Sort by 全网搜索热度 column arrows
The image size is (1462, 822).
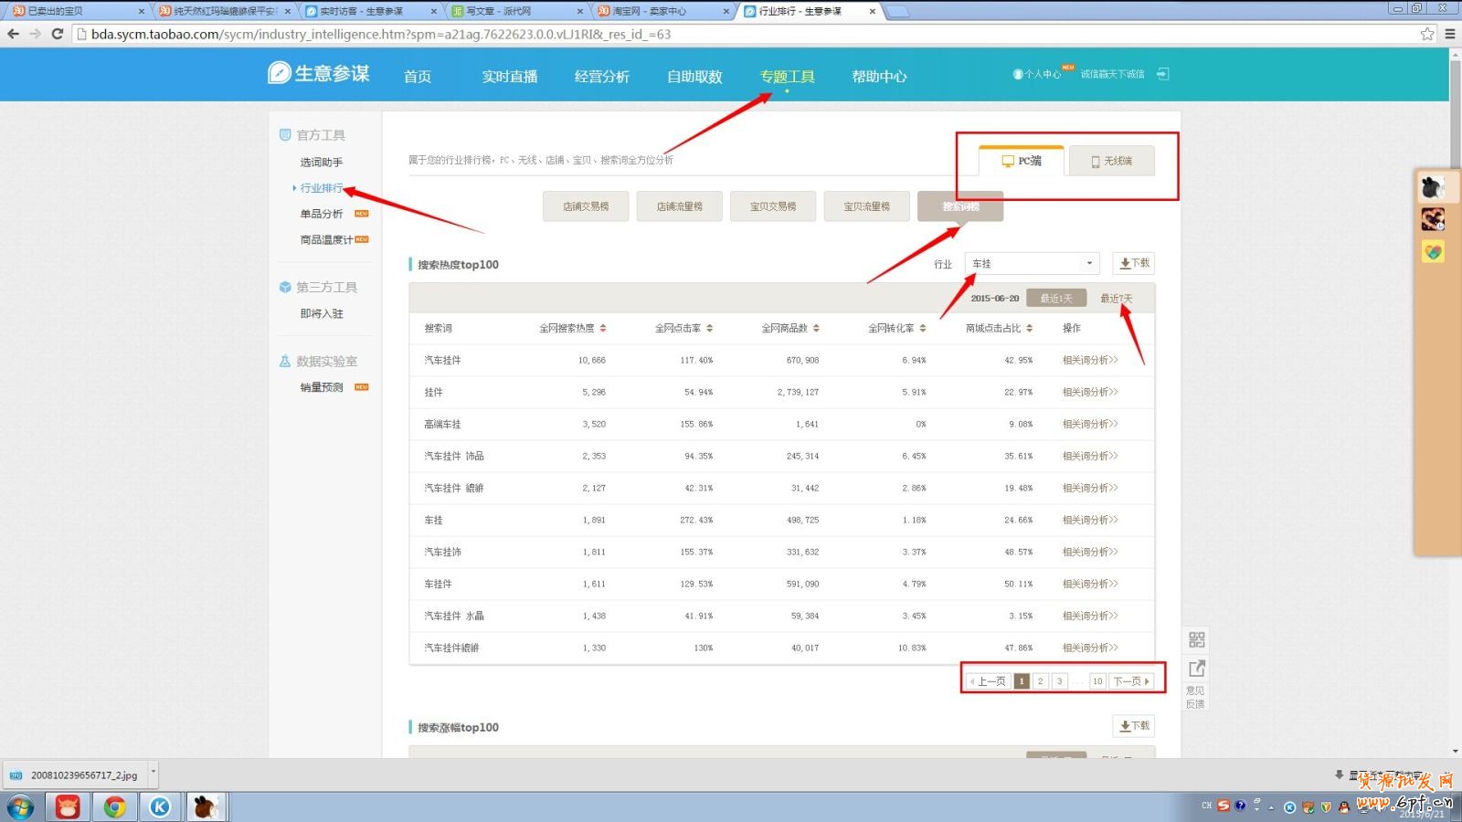[x=603, y=328]
